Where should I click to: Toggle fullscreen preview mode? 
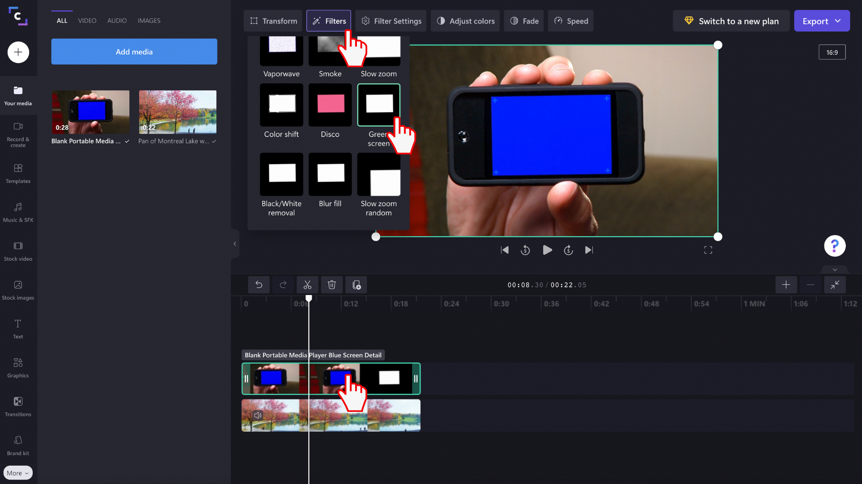(x=708, y=250)
